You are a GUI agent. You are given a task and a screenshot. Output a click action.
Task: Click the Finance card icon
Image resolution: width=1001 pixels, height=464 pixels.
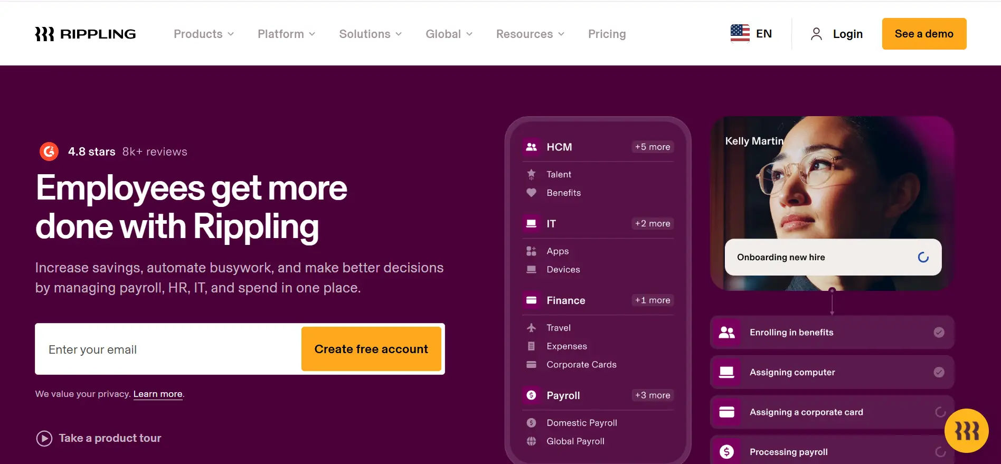(531, 300)
